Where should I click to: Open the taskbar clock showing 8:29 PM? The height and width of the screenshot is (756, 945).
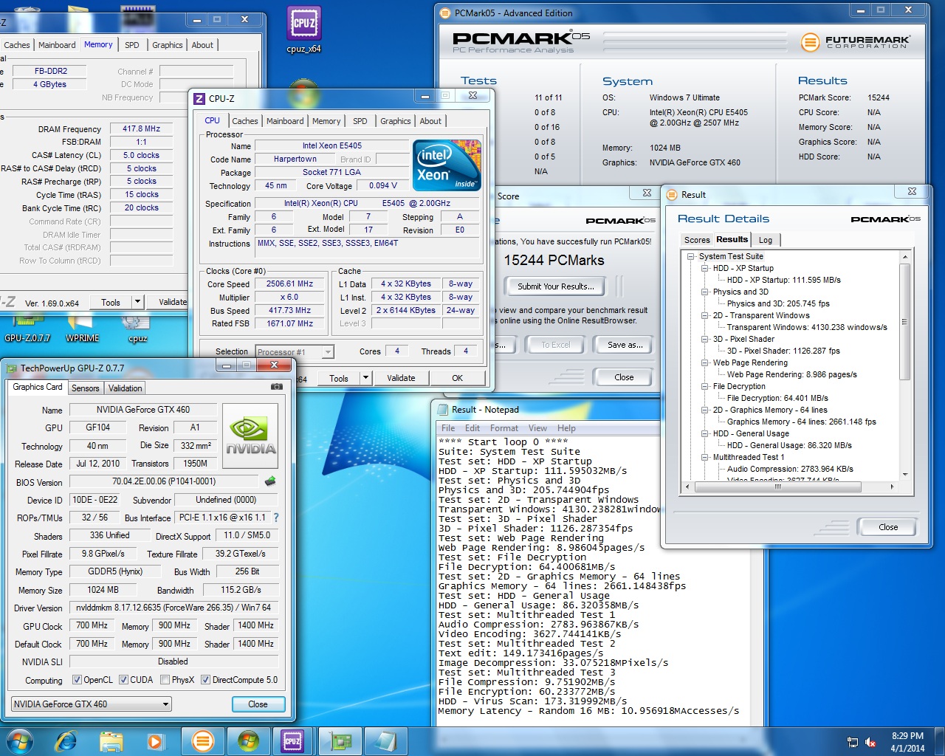pyautogui.click(x=907, y=742)
